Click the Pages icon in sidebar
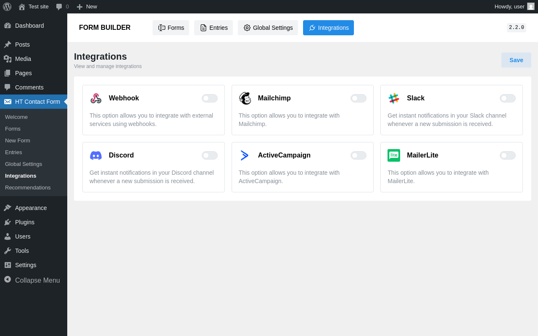The height and width of the screenshot is (336, 538). 8,73
